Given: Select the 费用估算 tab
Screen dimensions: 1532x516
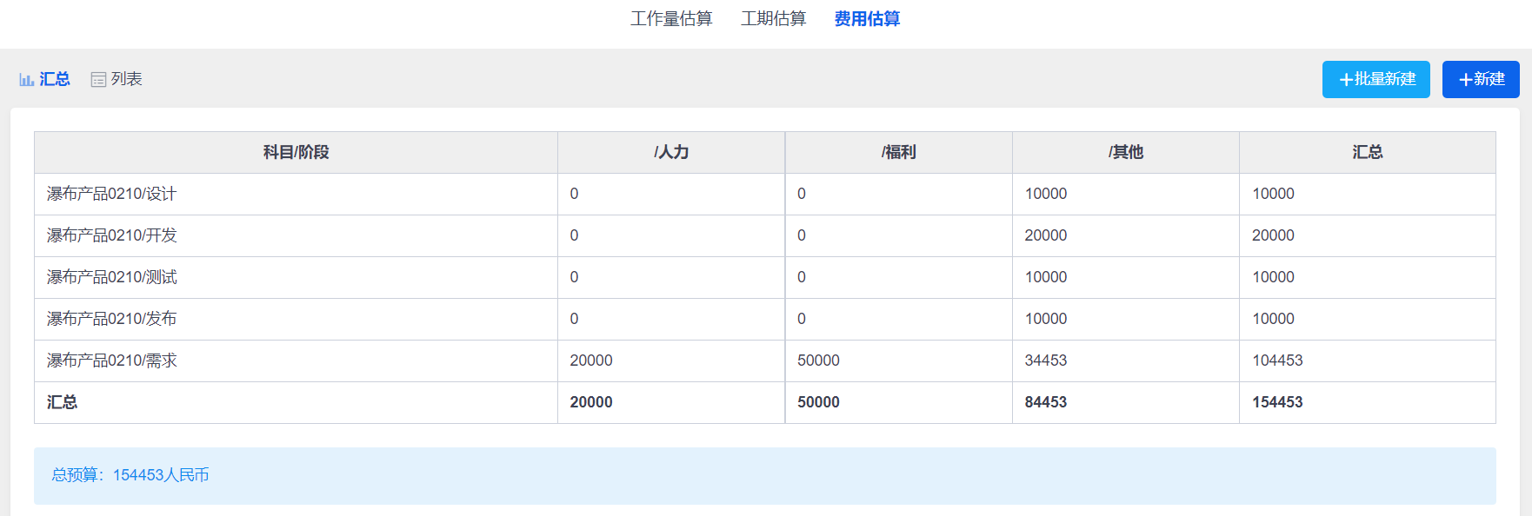Looking at the screenshot, I should [867, 19].
